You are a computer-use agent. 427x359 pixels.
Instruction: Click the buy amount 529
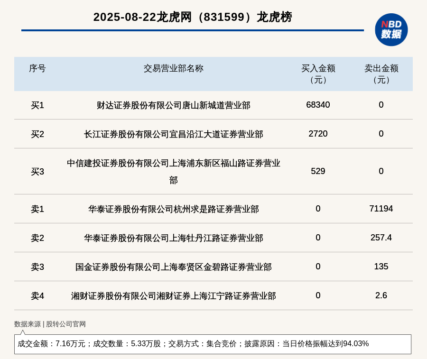click(318, 171)
